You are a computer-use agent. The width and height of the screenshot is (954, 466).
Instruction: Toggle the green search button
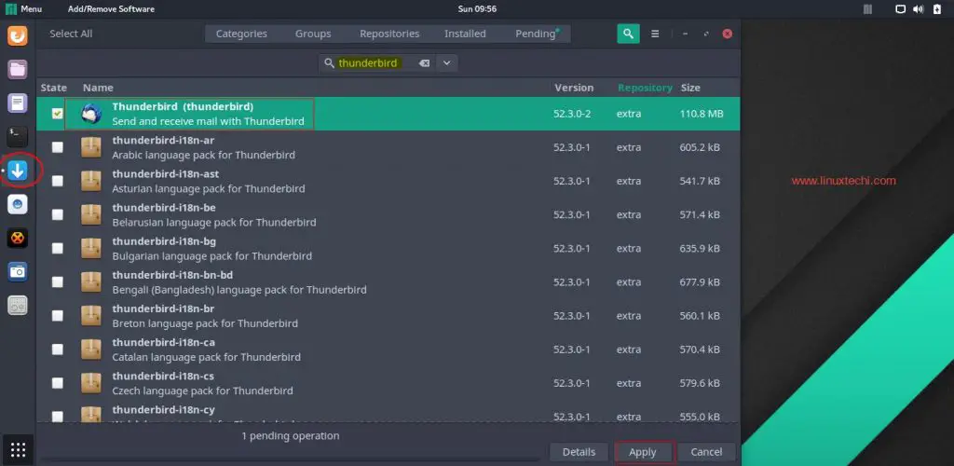[628, 34]
